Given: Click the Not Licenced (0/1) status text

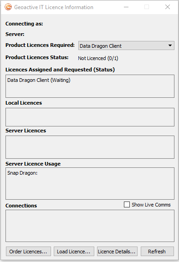Looking at the screenshot, I should 98,58.
